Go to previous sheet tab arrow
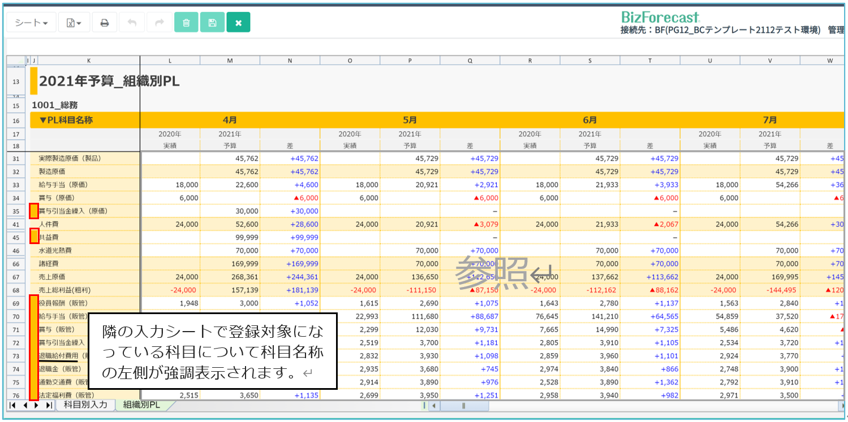848x422 pixels. [x=25, y=406]
